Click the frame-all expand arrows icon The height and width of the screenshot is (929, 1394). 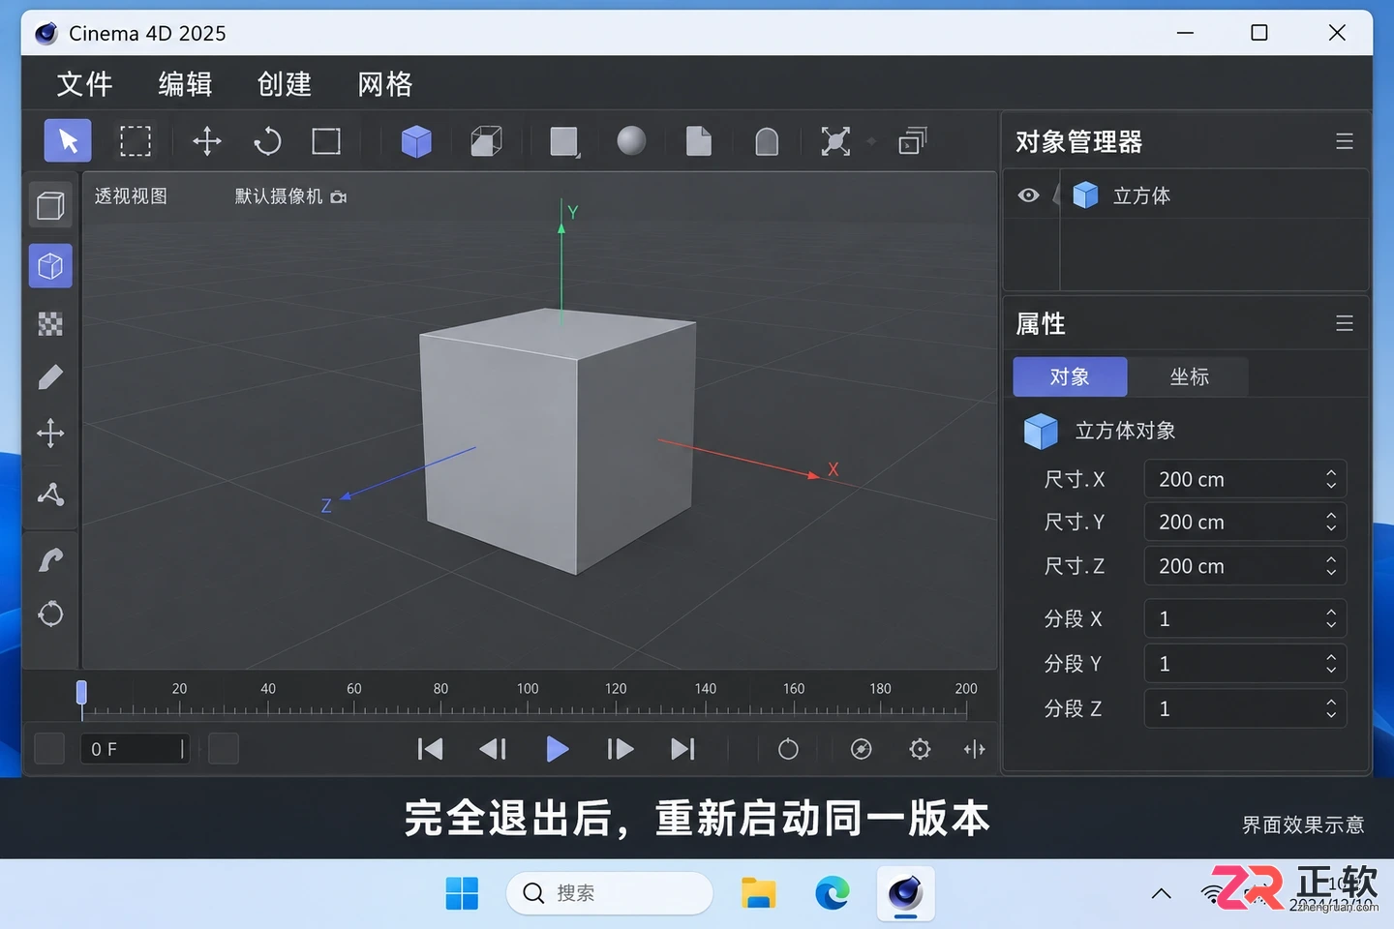point(835,141)
